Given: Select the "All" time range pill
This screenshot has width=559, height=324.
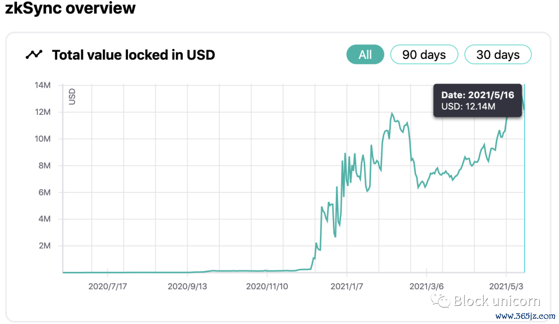Looking at the screenshot, I should click(365, 54).
